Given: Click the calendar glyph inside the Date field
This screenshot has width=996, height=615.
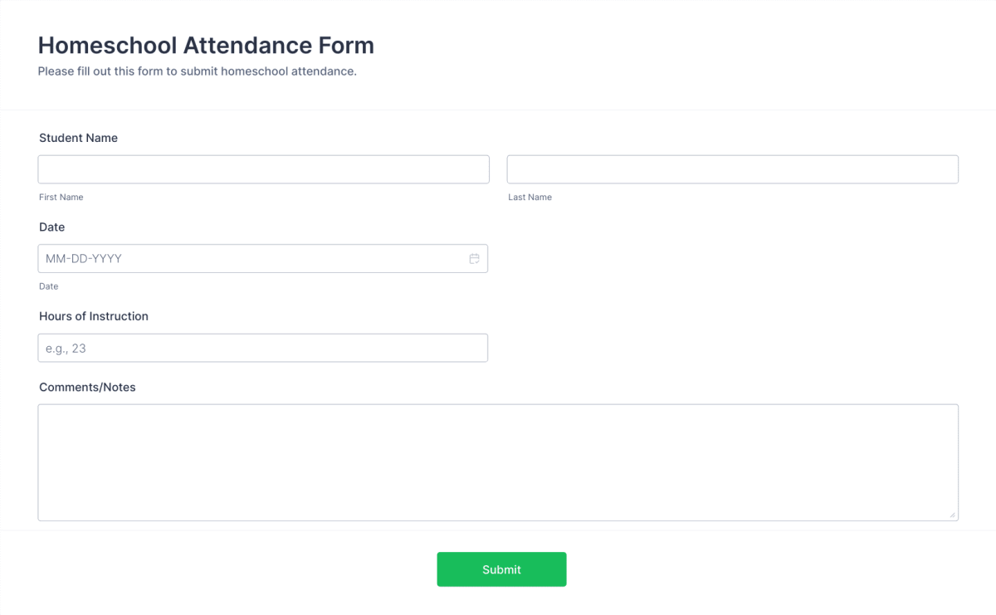Looking at the screenshot, I should (x=474, y=258).
